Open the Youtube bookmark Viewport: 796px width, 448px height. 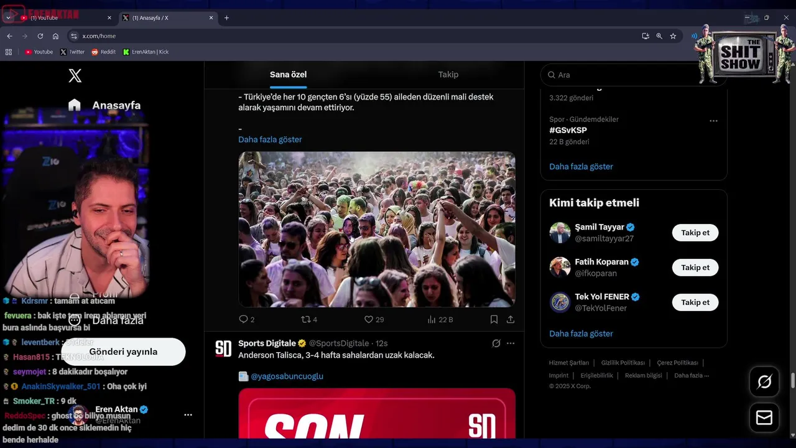(x=39, y=52)
